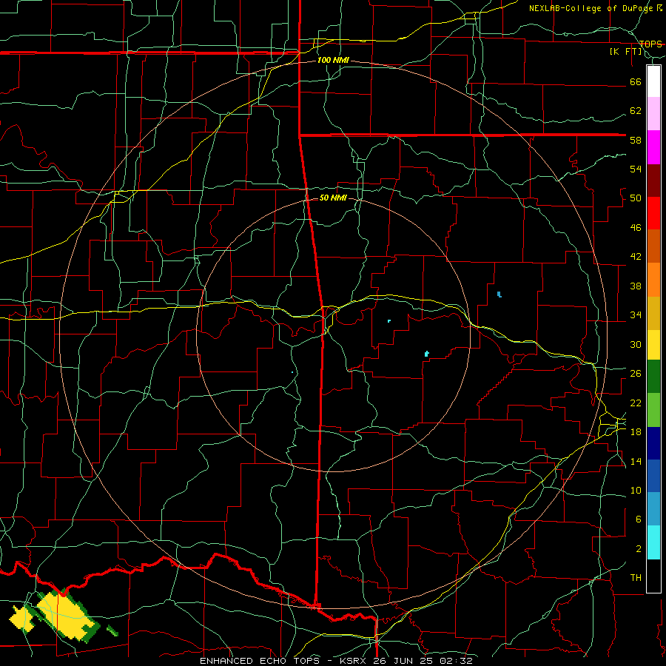Click the '54' legend value label
This screenshot has height=666, width=666.
636,169
